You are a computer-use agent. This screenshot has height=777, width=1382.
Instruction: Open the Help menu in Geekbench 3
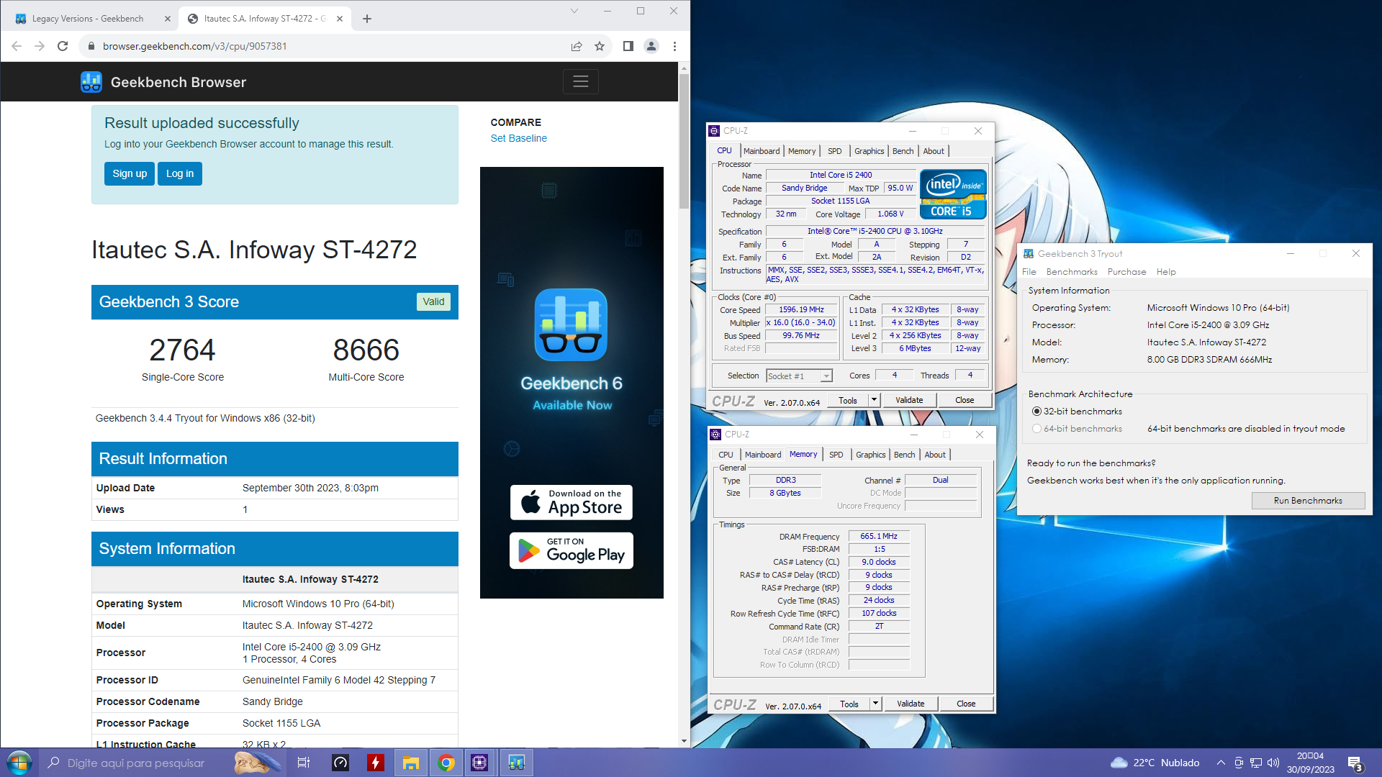pos(1166,272)
